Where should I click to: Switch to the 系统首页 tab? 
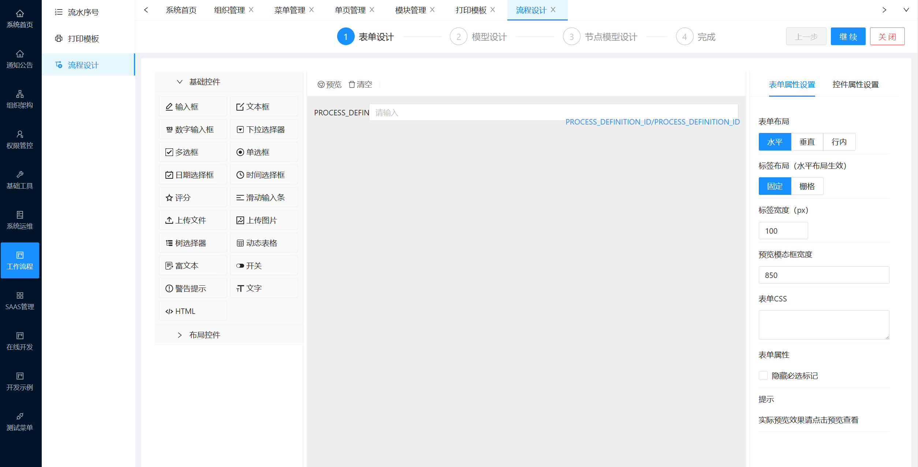pos(181,10)
